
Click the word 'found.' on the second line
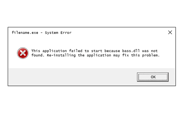[38, 55]
